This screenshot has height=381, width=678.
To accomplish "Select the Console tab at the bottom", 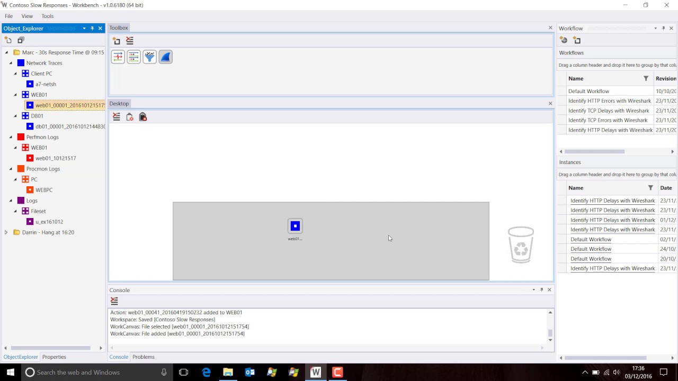I will (119, 357).
